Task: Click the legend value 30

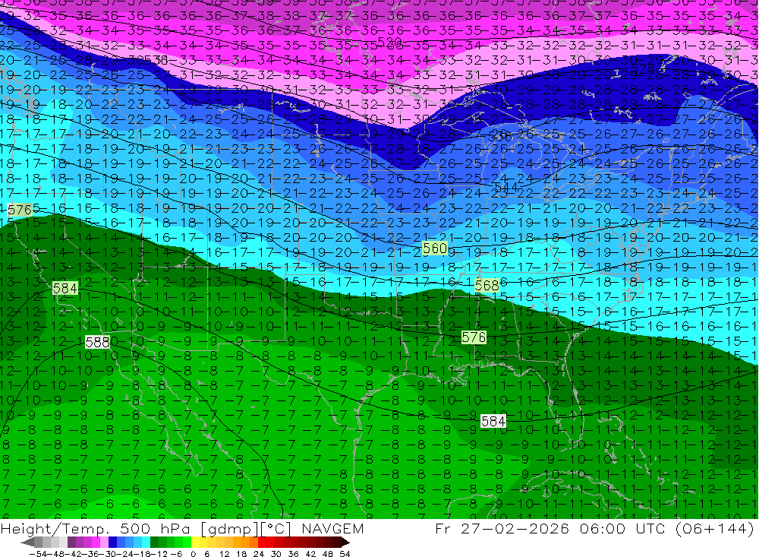Action: tap(276, 554)
